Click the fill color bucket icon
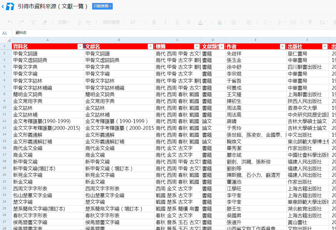Image resolution: width=336 pixels, height=230 pixels. point(219,22)
